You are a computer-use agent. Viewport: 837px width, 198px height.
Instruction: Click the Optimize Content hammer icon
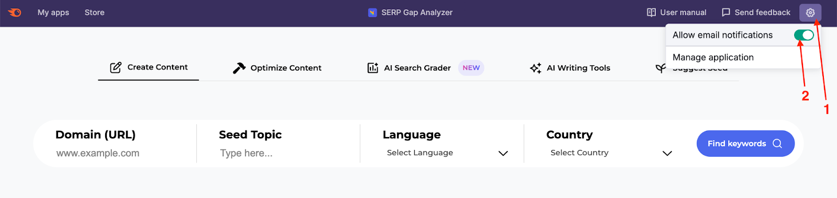pos(239,68)
